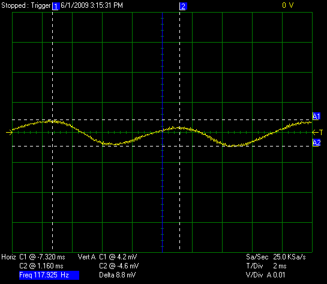Click horizontal cursor 2 marker at top
This screenshot has height=284, width=327.
click(x=184, y=7)
